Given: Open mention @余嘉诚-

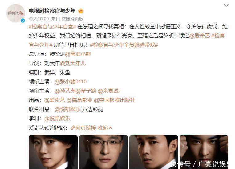Looking at the screenshot, I should click(109, 91).
